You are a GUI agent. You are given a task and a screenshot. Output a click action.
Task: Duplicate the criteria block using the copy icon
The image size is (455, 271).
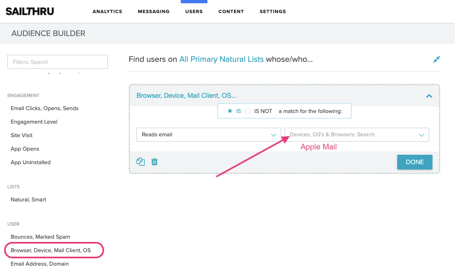[x=141, y=162]
